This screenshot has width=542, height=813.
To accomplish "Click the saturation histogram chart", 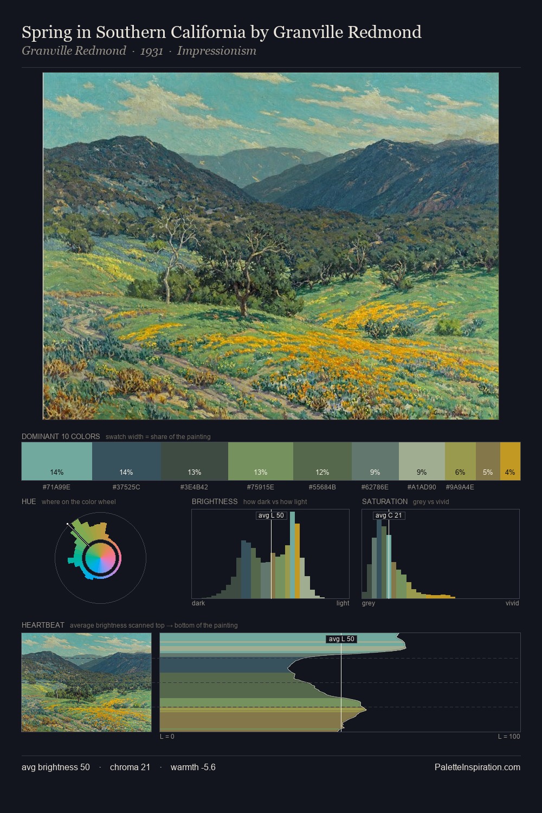I will tap(441, 554).
